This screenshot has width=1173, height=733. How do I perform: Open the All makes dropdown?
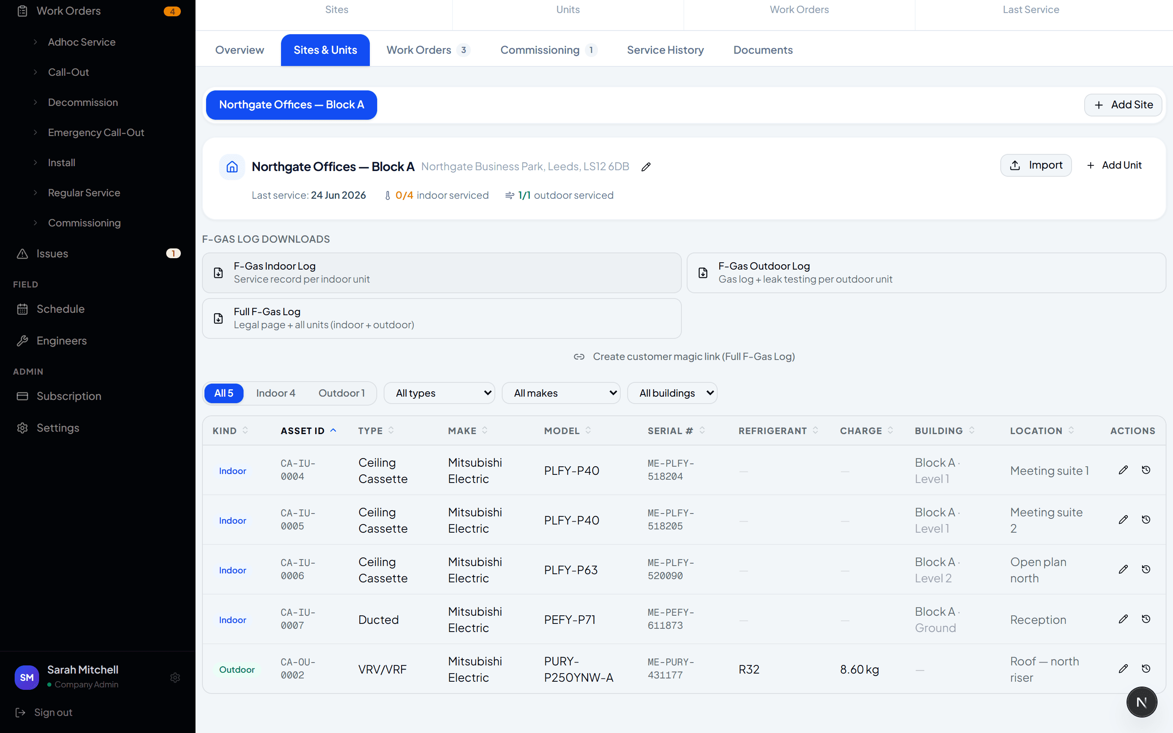tap(561, 393)
